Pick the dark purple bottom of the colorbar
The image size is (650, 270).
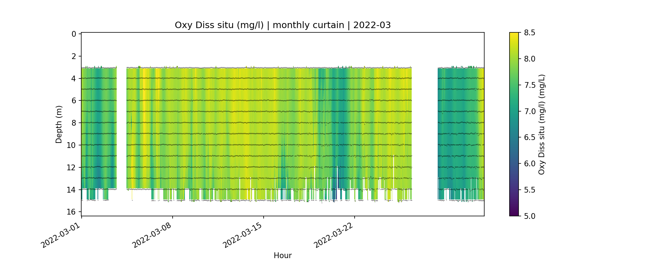[x=514, y=214]
